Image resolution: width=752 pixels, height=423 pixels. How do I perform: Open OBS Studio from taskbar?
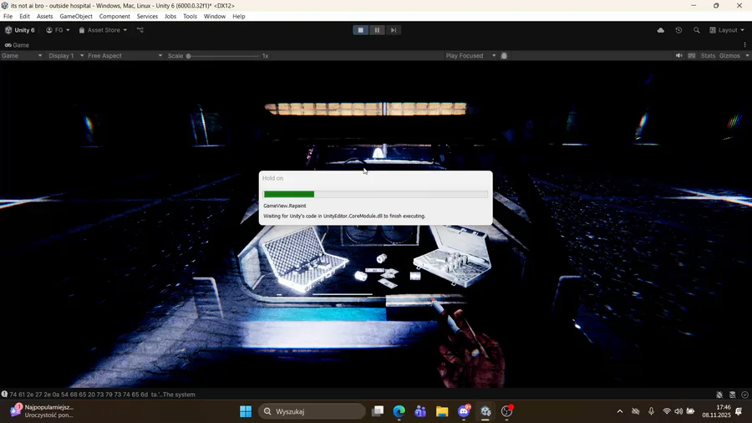tap(507, 411)
